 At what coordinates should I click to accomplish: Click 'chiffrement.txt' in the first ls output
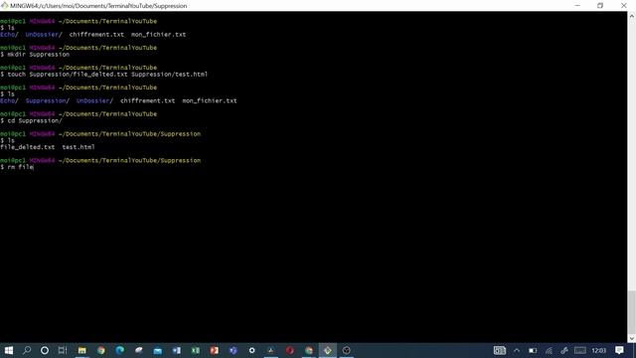96,35
